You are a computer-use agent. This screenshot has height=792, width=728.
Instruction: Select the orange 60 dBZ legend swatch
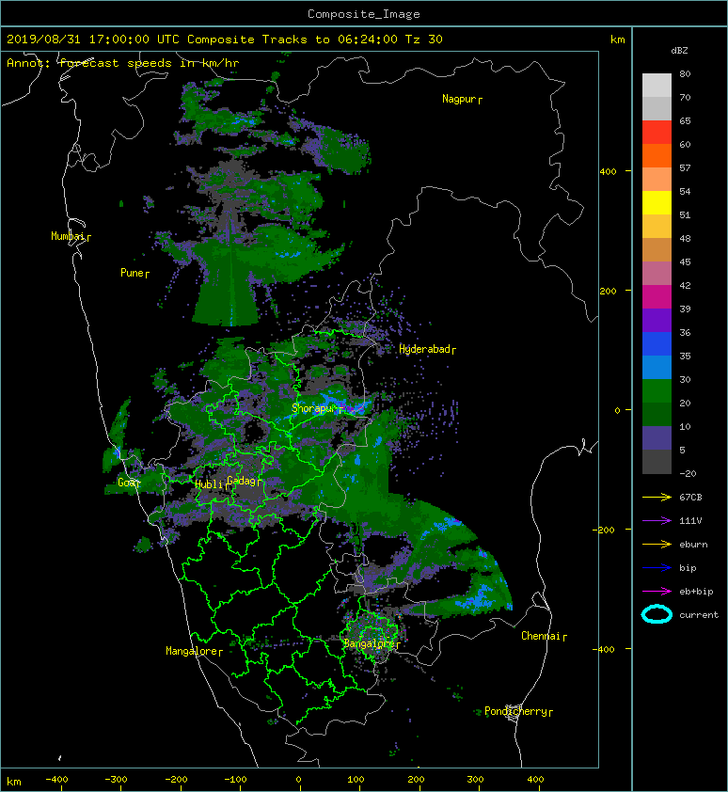(x=657, y=155)
